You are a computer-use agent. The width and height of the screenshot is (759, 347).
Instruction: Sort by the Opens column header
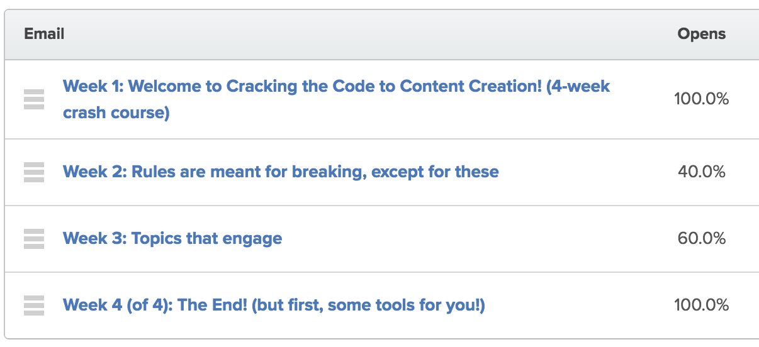(702, 34)
